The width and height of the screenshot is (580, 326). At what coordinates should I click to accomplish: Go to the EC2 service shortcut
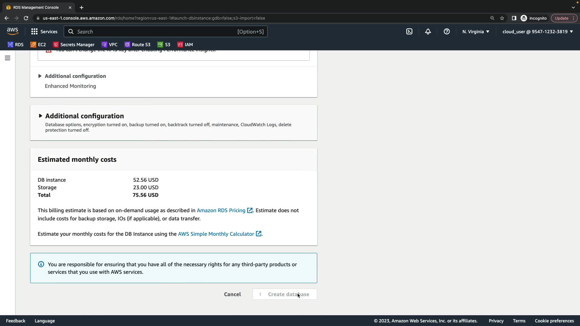[x=38, y=45]
